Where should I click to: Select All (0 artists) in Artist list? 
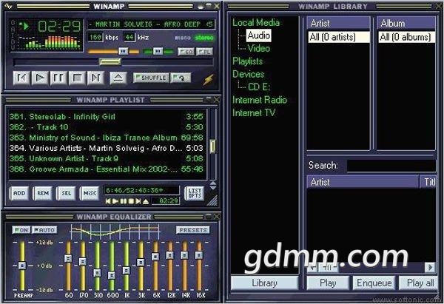click(x=339, y=37)
